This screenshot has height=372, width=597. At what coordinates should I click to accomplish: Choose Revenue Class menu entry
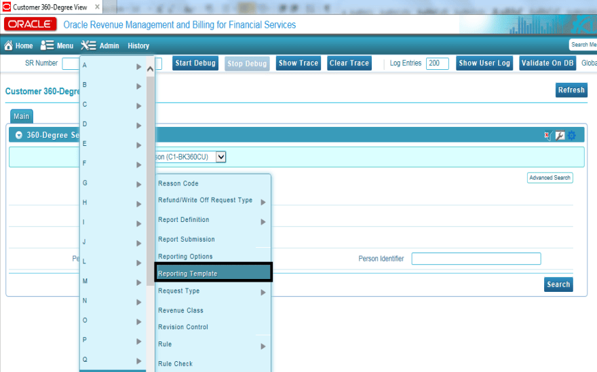coord(180,310)
